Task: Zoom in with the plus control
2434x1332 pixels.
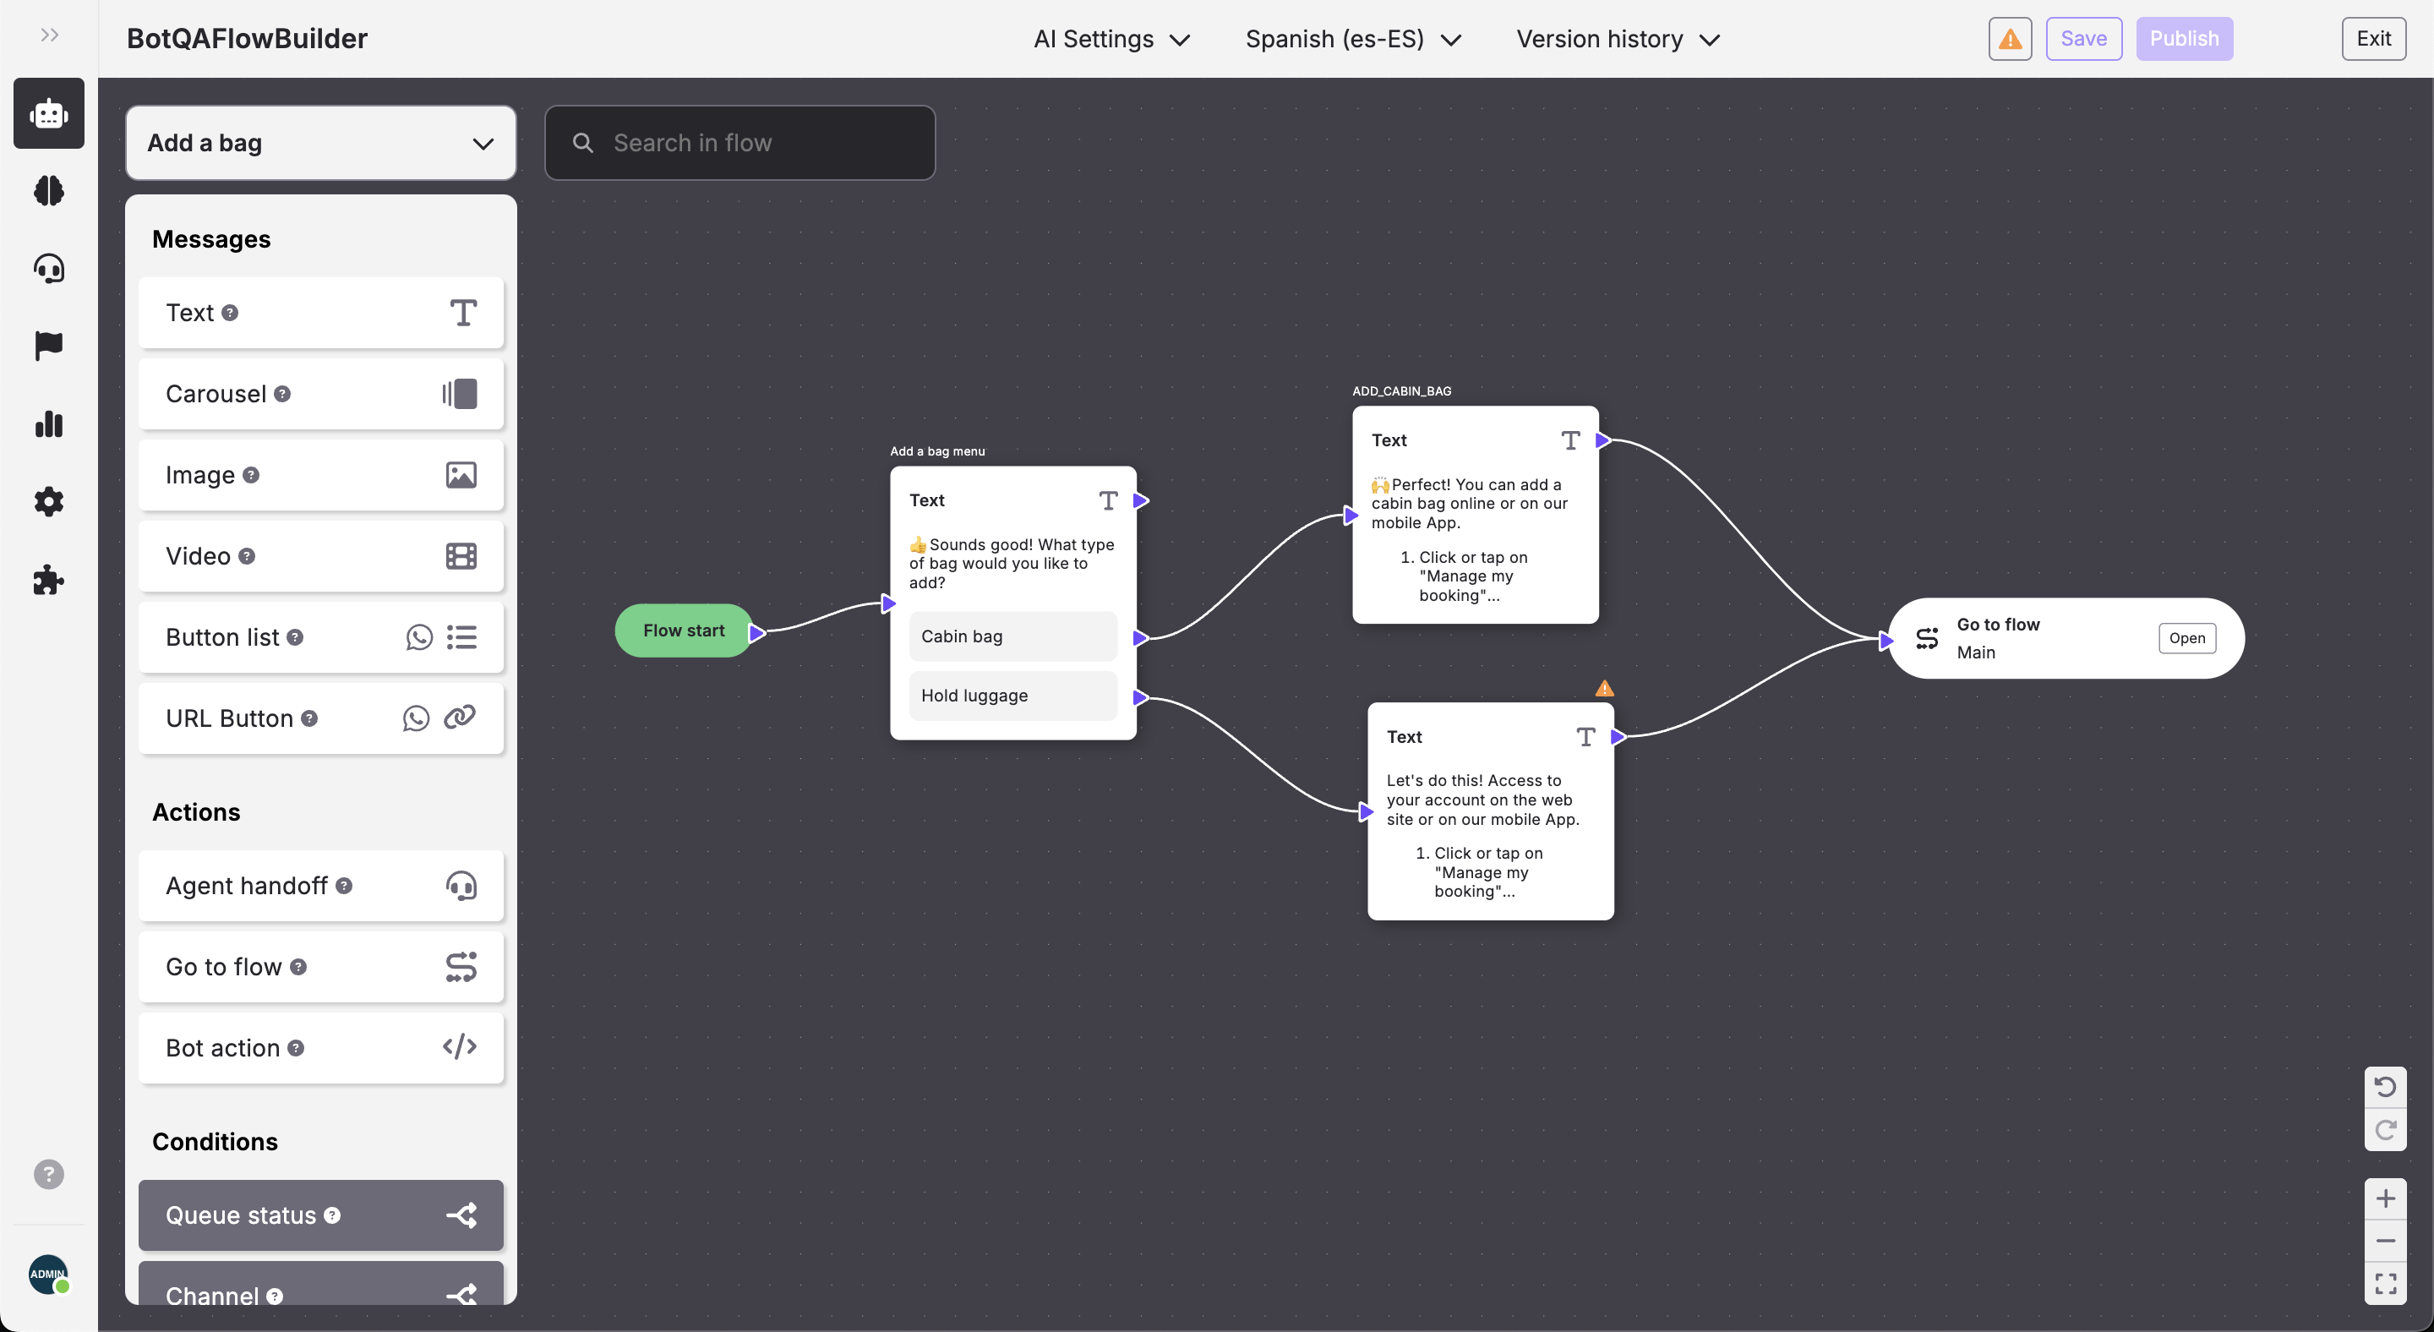Action: click(2385, 1198)
